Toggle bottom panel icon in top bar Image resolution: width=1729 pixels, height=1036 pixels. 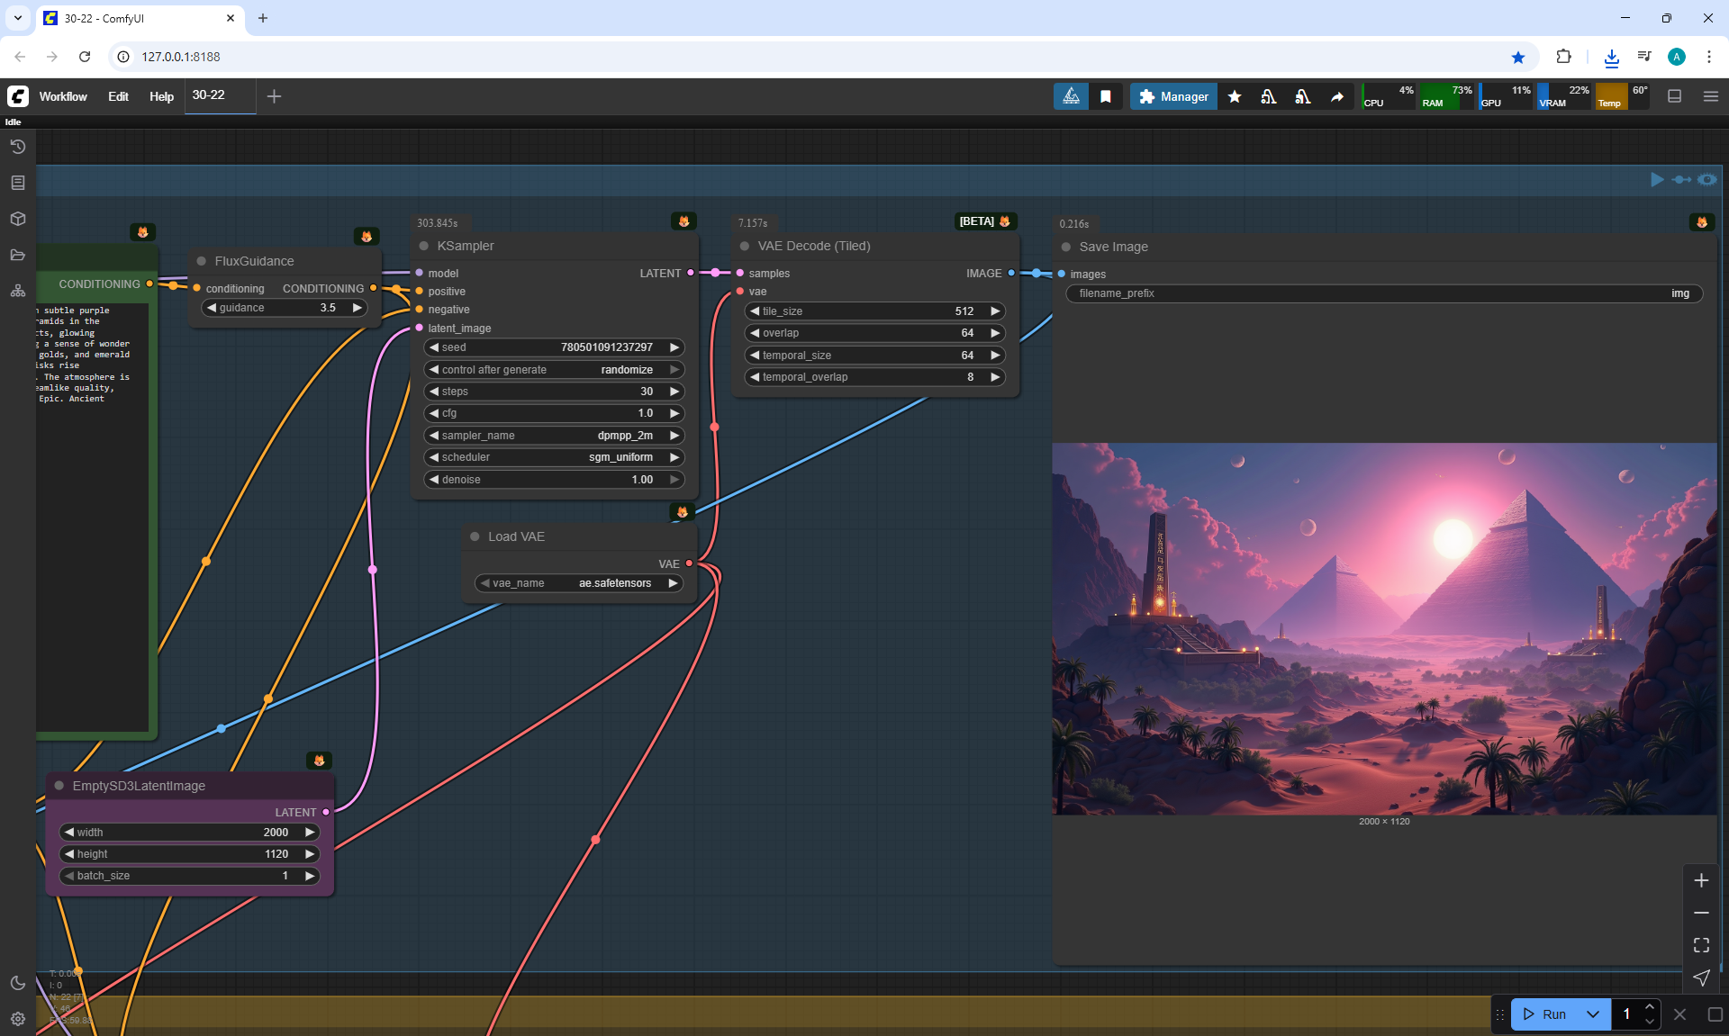1675,96
